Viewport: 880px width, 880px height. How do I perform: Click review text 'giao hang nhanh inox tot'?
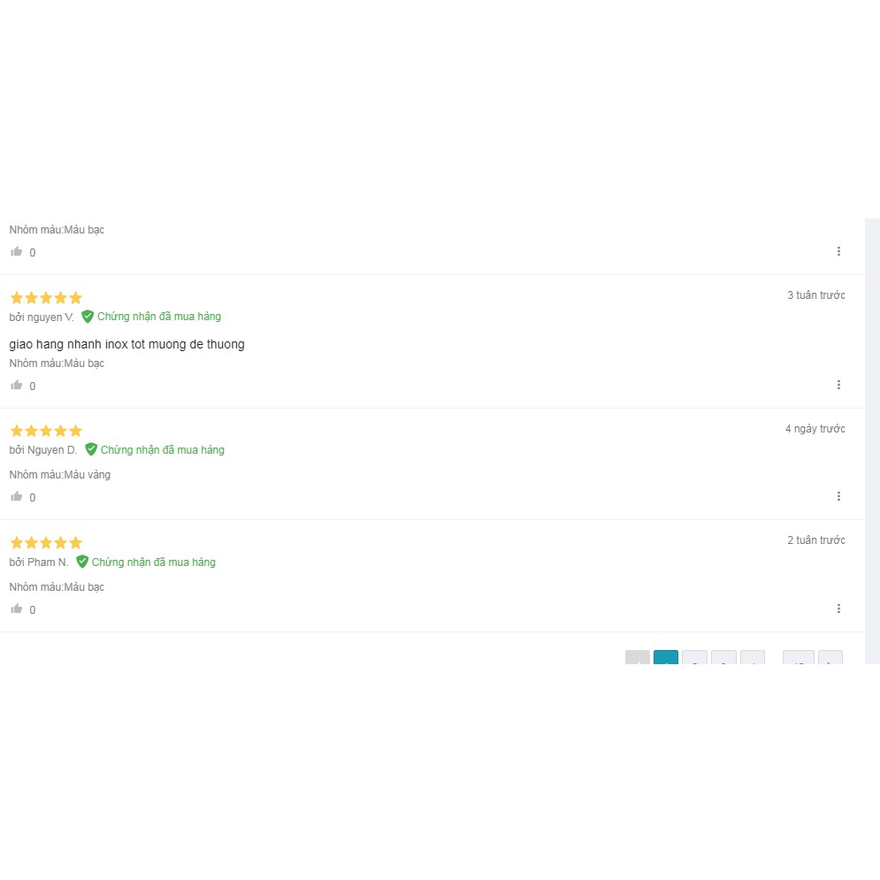pos(126,344)
